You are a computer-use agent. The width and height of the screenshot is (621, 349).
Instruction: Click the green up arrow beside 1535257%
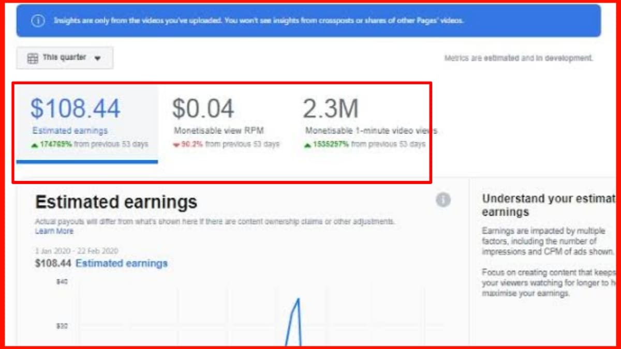point(307,145)
